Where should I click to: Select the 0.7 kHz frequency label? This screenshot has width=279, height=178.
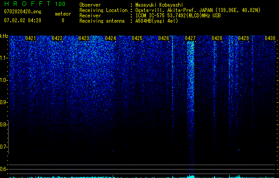tap(3, 147)
